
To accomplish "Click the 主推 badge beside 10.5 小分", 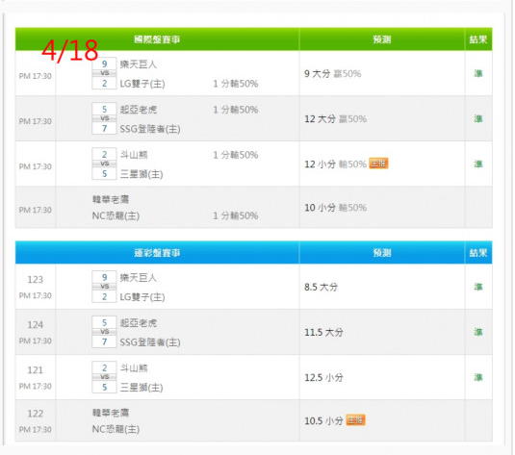I will pyautogui.click(x=356, y=420).
